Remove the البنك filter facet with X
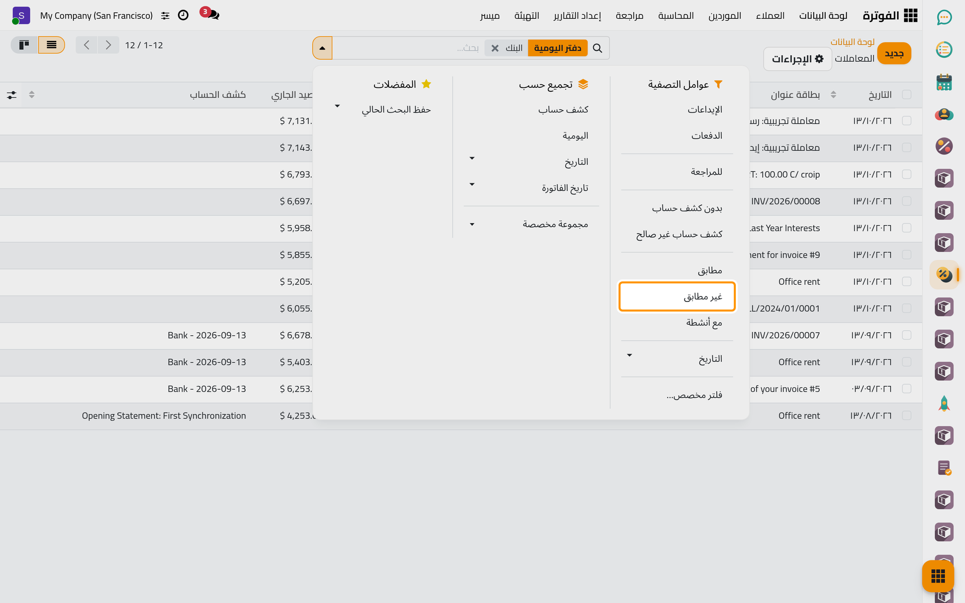 tap(495, 48)
